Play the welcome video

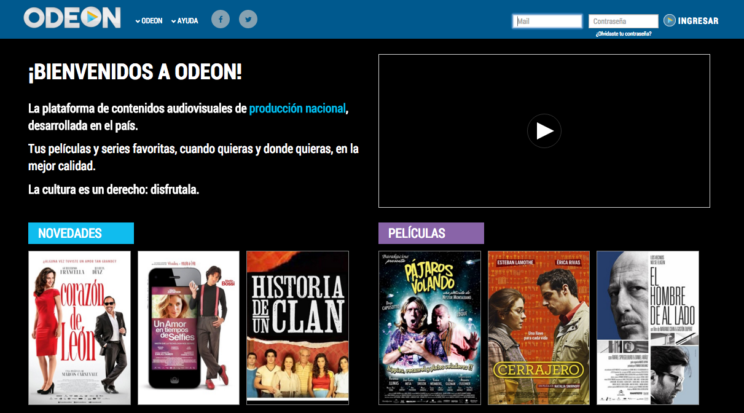point(544,131)
